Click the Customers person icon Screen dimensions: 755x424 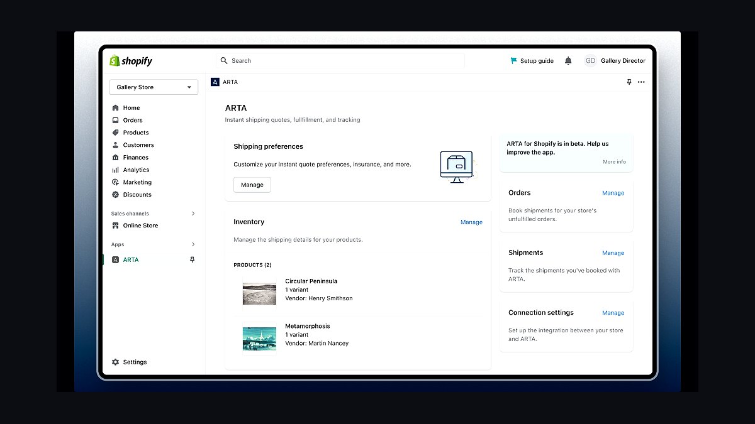pyautogui.click(x=115, y=145)
